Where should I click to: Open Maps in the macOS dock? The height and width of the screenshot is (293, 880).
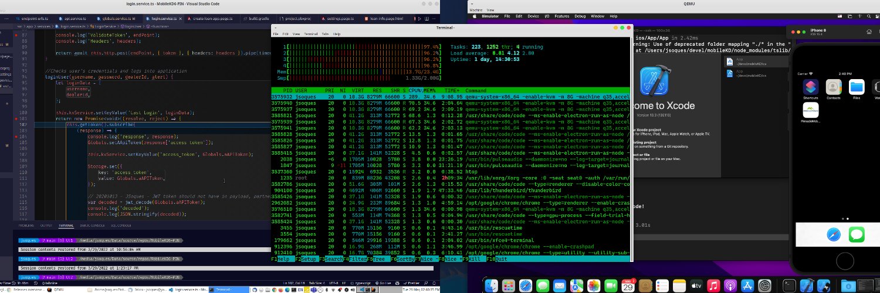pos(577,286)
